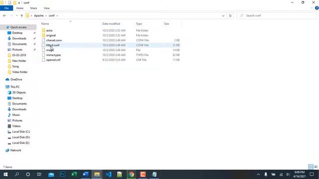This screenshot has height=179, width=319.
Task: Open Downloads under Quick access
Action: [19, 38]
